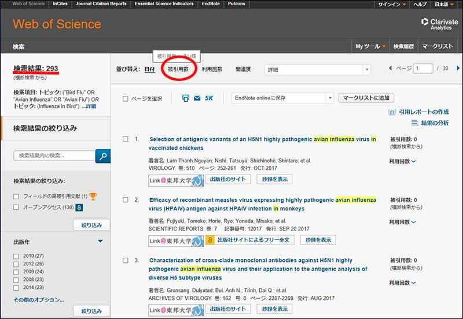
Task: Open the サインイン dropdown
Action: tap(392, 4)
